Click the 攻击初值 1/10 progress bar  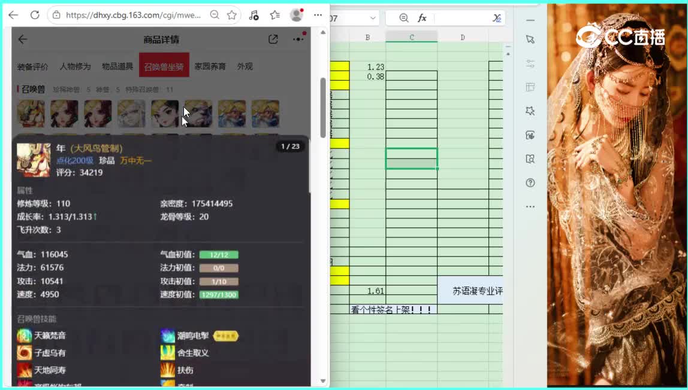(219, 282)
